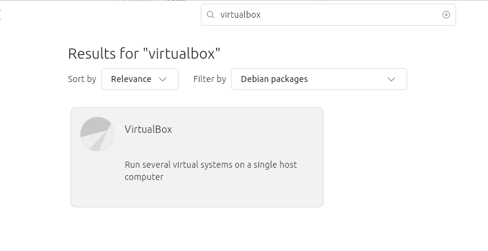
Task: Select 'Debian packages' text in the filter box
Action: coord(274,79)
